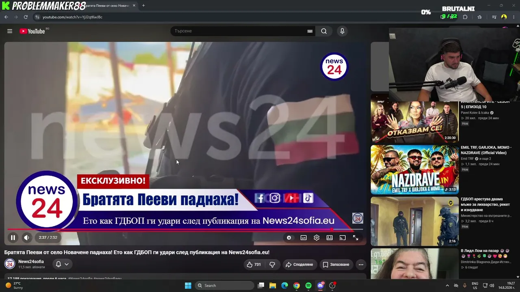
Task: Open EMIL TRF, GARJOKA, MOMO video title
Action: (x=486, y=150)
